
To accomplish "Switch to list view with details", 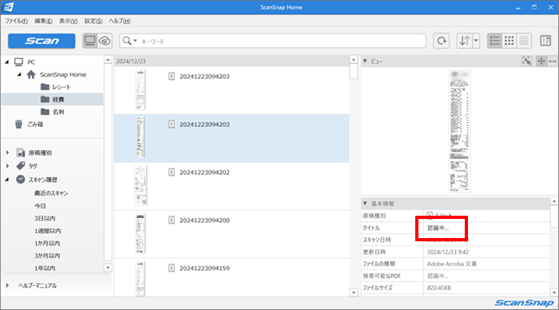I will coord(494,41).
